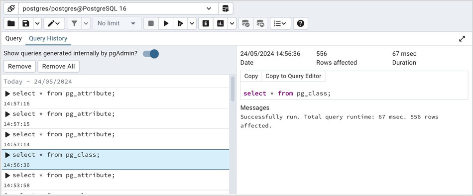Image resolution: width=473 pixels, height=196 pixels.
Task: Expand the panel with the diagonal arrows icon
Action: tap(462, 39)
